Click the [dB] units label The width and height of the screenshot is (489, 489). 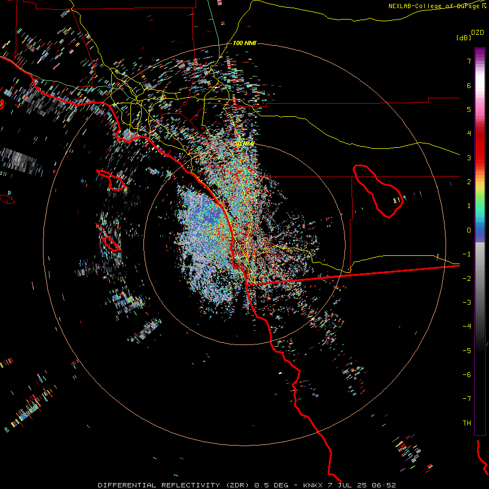click(x=463, y=37)
